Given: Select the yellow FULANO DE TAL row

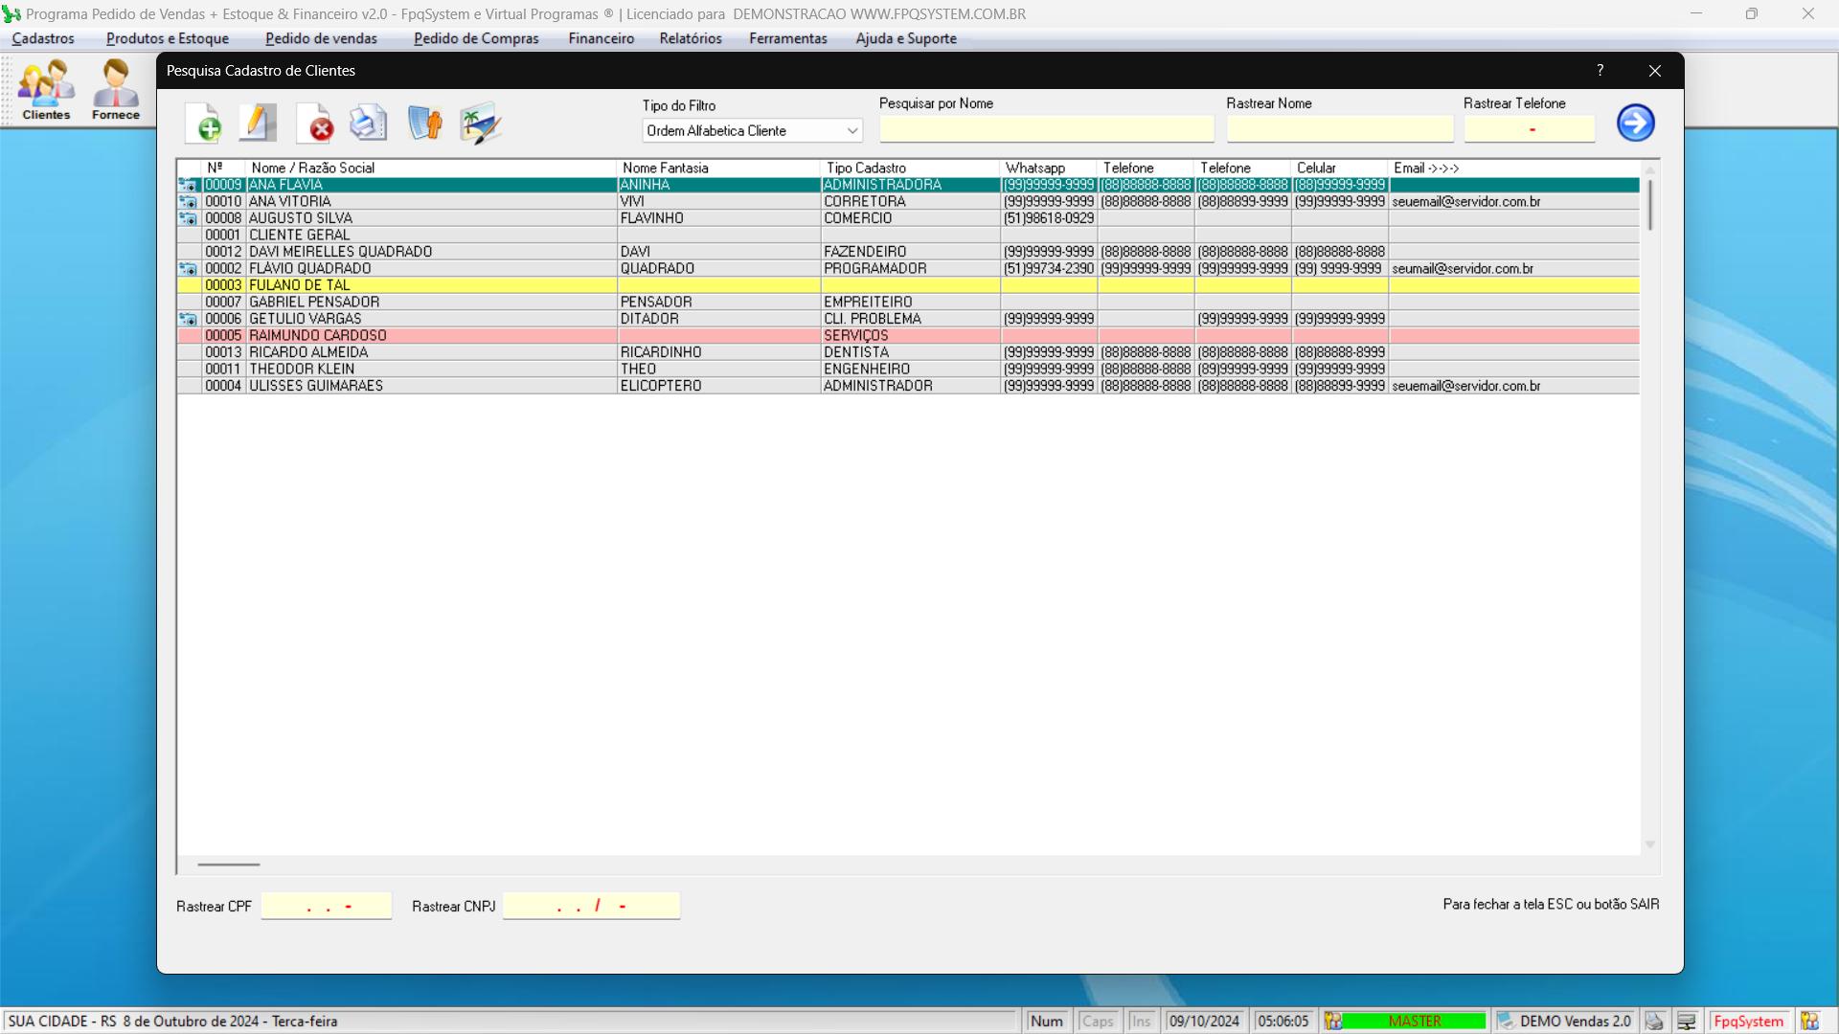Looking at the screenshot, I should [908, 285].
